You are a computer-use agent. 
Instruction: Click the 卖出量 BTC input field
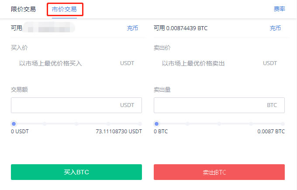coord(219,105)
